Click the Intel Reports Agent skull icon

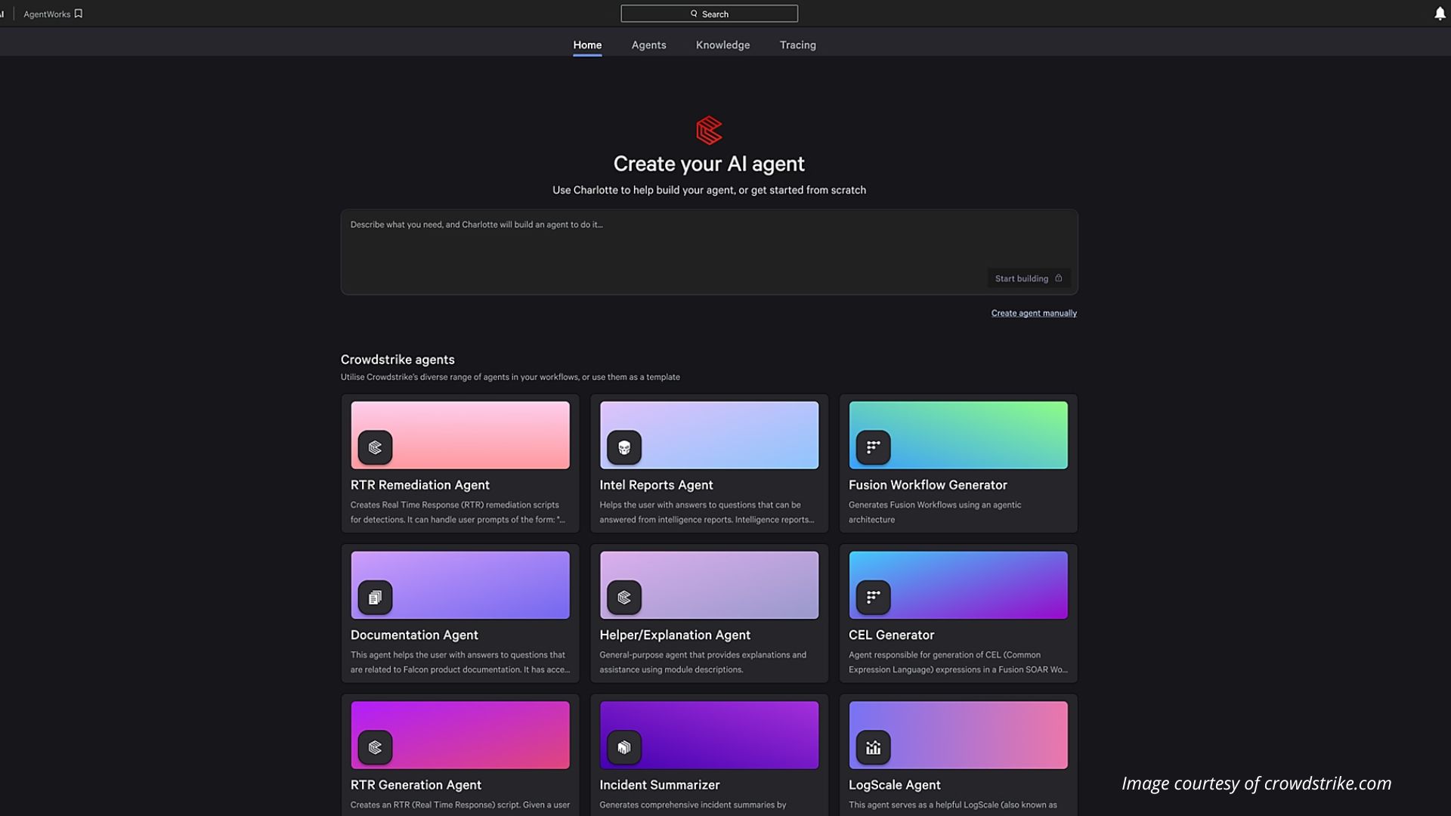[624, 447]
